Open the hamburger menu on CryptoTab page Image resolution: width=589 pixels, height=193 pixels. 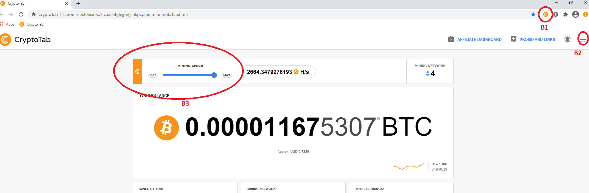click(x=583, y=39)
